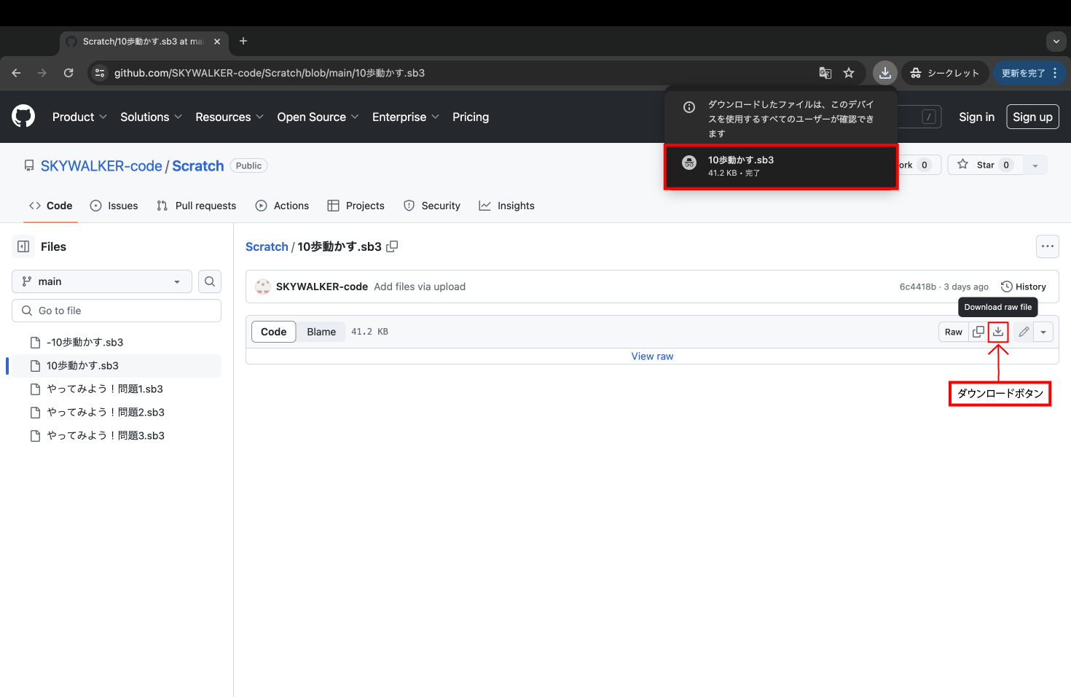Image resolution: width=1071 pixels, height=697 pixels.
Task: Click the file search magnifier button
Action: (x=210, y=281)
